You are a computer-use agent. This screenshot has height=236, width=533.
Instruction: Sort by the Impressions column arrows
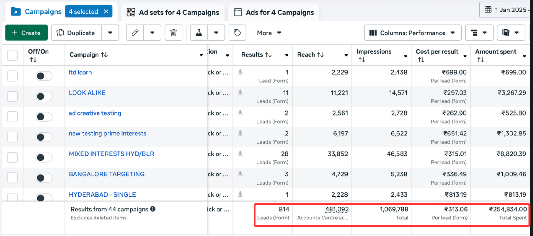(362, 60)
